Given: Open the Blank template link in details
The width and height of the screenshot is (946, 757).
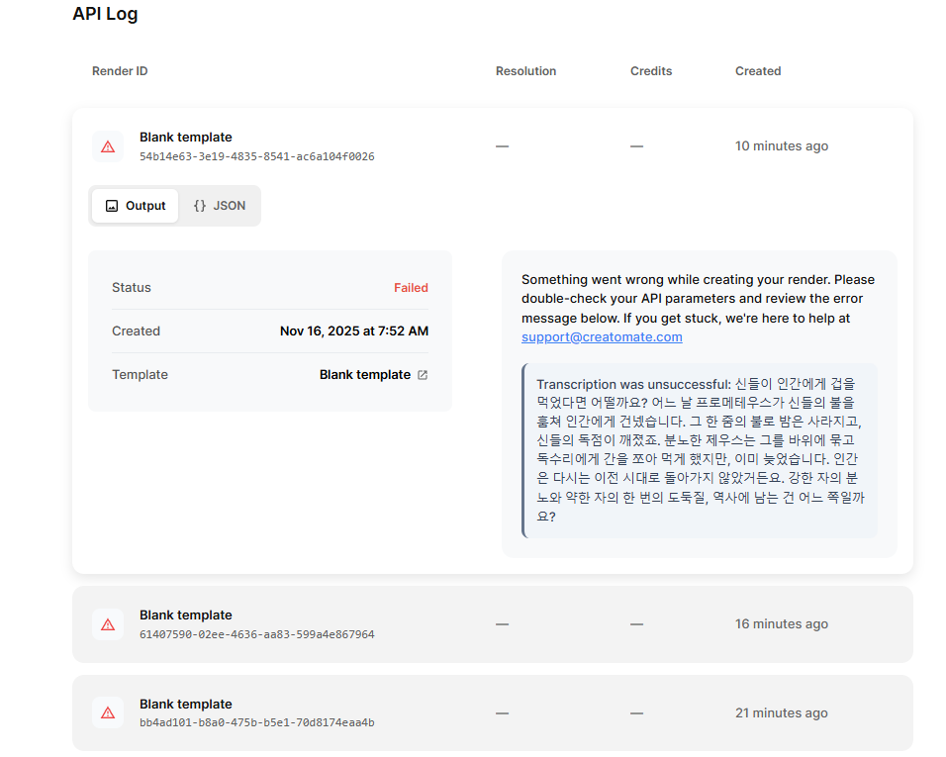Looking at the screenshot, I should 364,375.
